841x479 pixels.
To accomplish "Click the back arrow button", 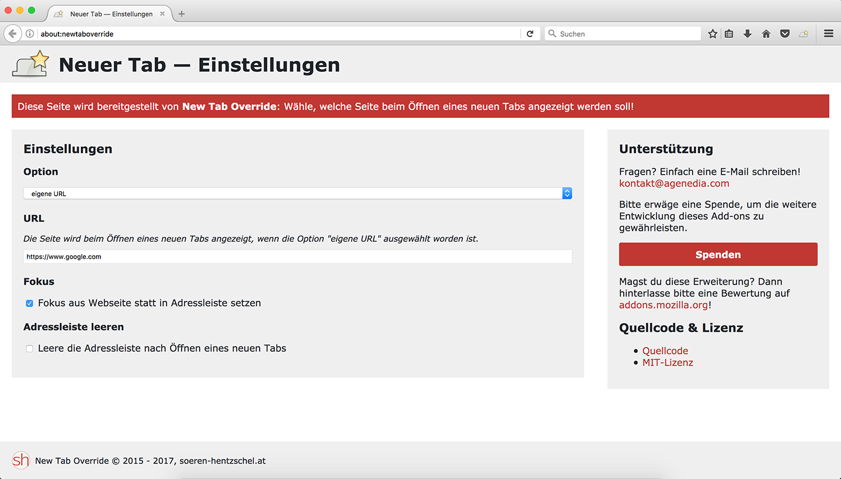I will coord(12,34).
